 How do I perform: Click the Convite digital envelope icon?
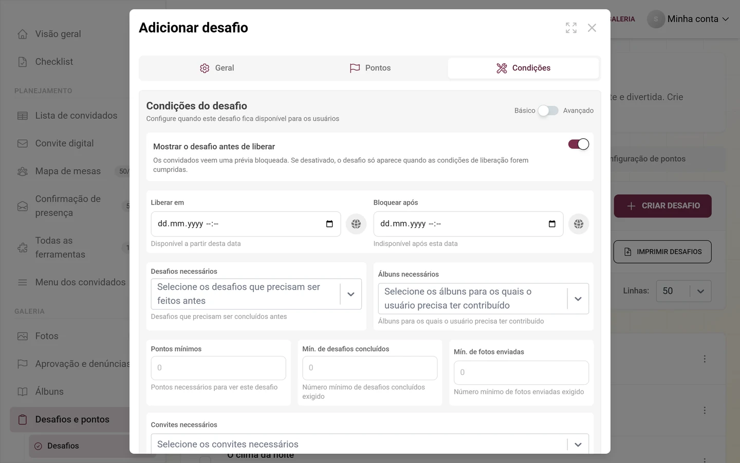(23, 144)
